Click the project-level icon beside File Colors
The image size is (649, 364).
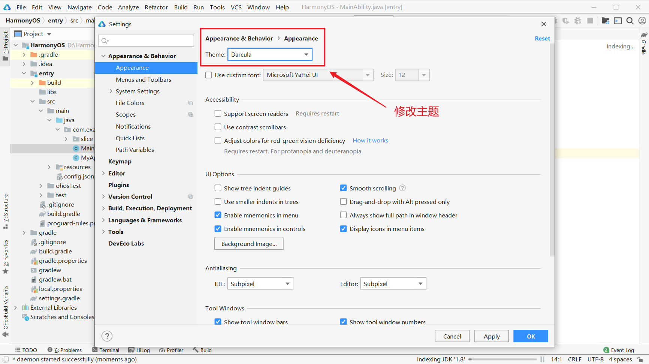click(x=190, y=103)
